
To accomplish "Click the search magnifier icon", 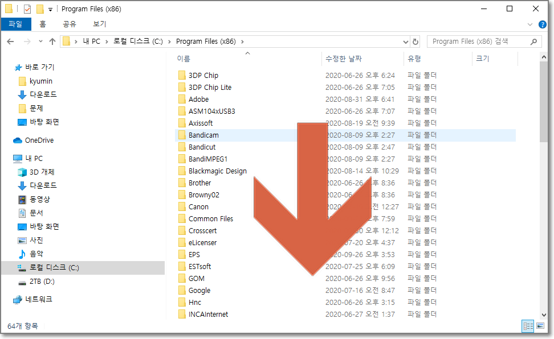I will pos(533,42).
